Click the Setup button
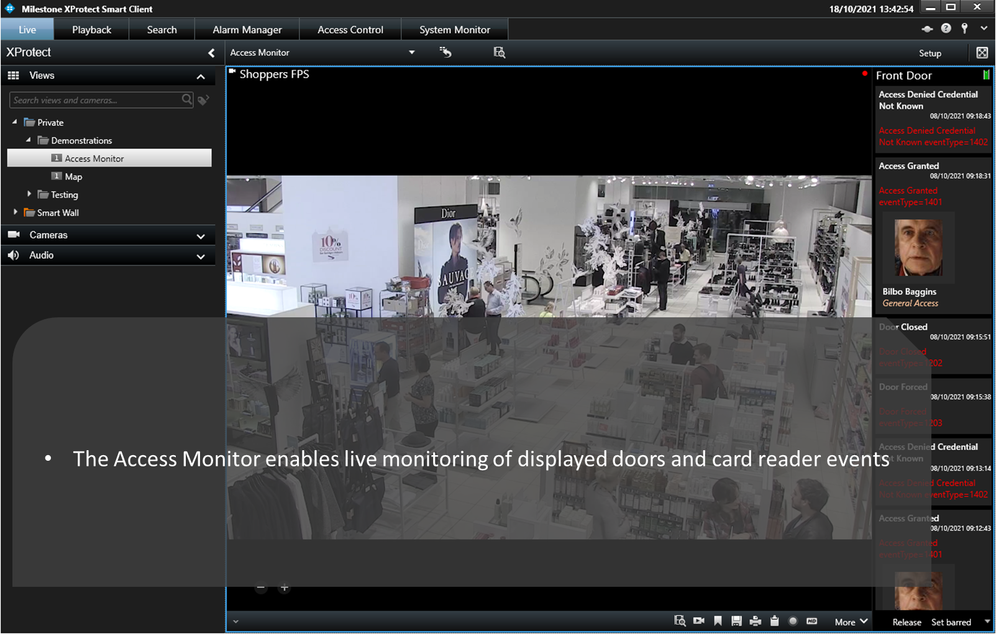The height and width of the screenshot is (634, 996). pyautogui.click(x=930, y=53)
